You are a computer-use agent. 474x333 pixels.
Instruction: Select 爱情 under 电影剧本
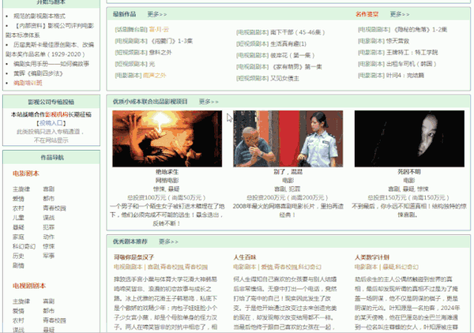click(18, 199)
